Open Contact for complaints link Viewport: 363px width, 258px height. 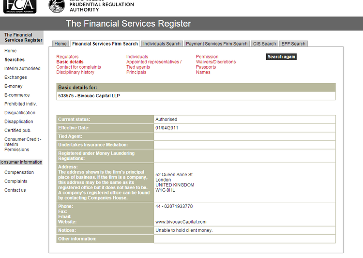[x=79, y=67]
